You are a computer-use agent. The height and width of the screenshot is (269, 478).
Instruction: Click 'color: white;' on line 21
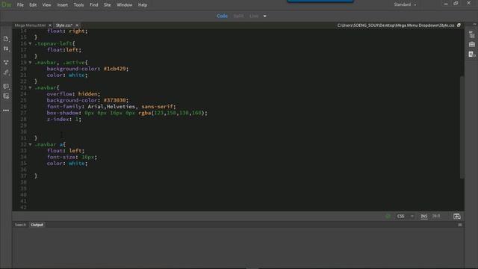pos(67,75)
